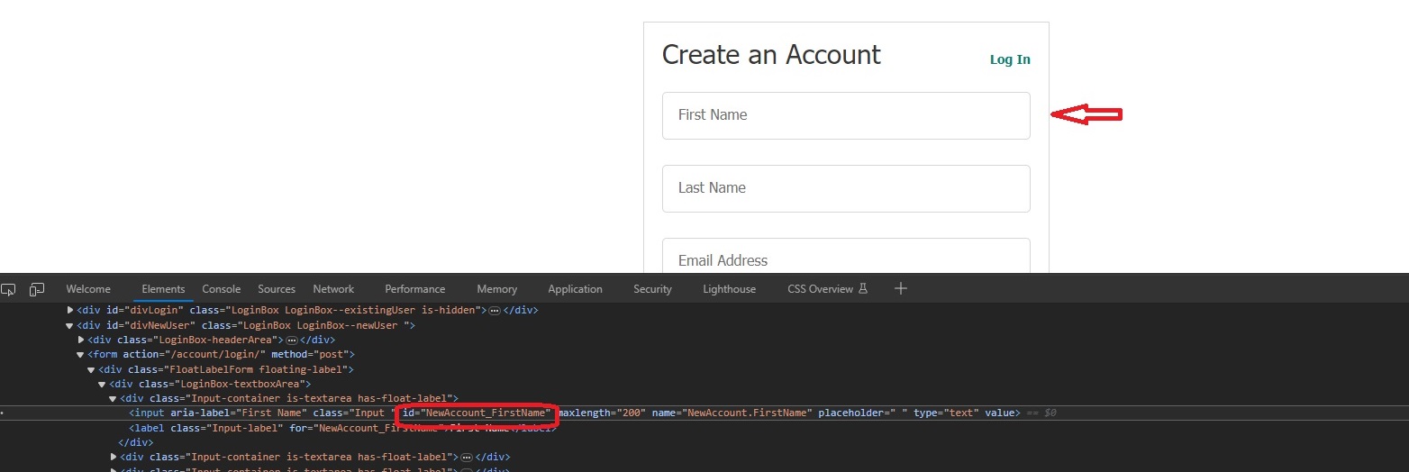This screenshot has width=1409, height=472.
Task: Toggle device emulation icon in DevTools
Action: (x=37, y=289)
